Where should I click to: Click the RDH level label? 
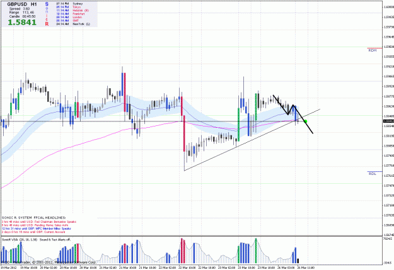[x=373, y=50]
